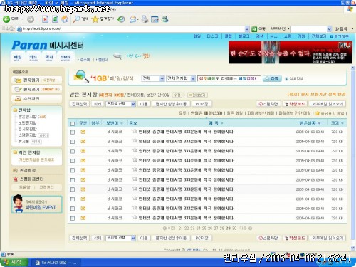Open the Home page house icon
This screenshot has width=356, height=267.
(65, 19)
